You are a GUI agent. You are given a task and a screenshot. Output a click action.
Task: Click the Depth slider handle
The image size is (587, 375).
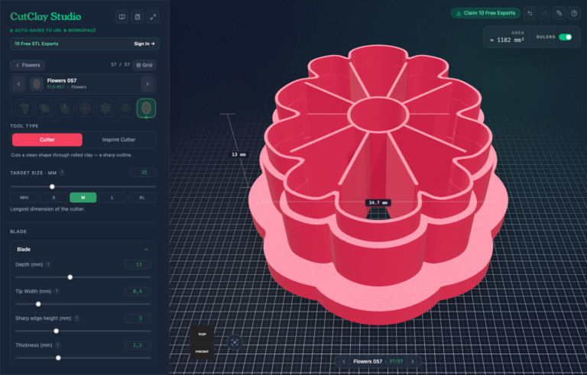[x=70, y=277]
